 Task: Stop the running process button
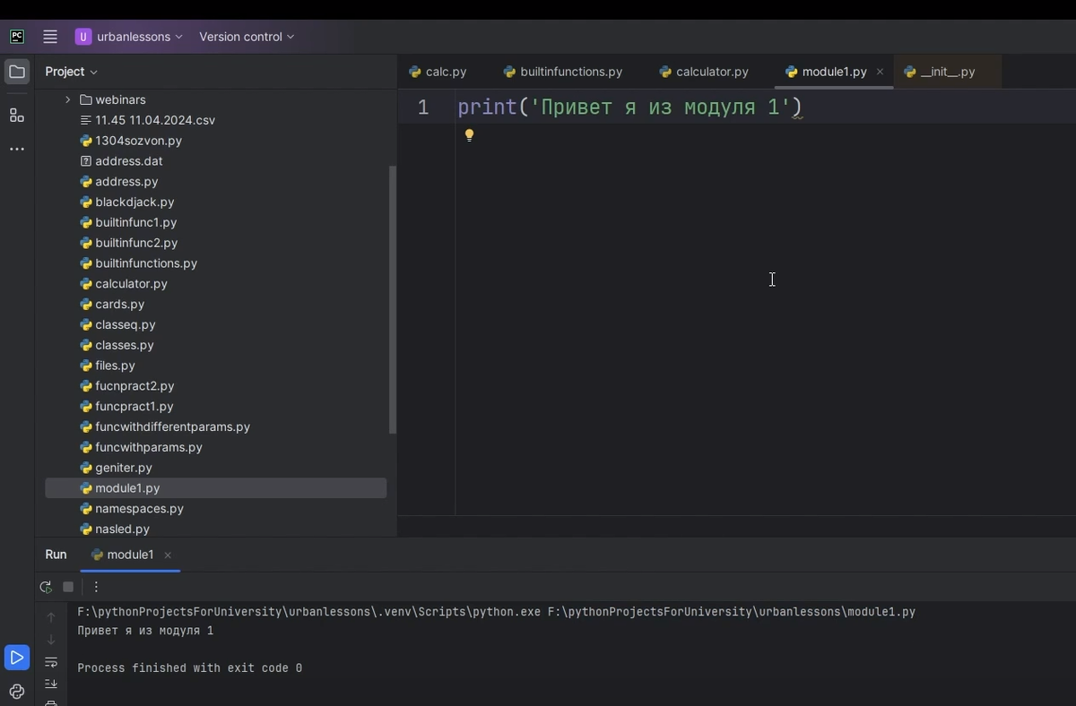(x=68, y=587)
